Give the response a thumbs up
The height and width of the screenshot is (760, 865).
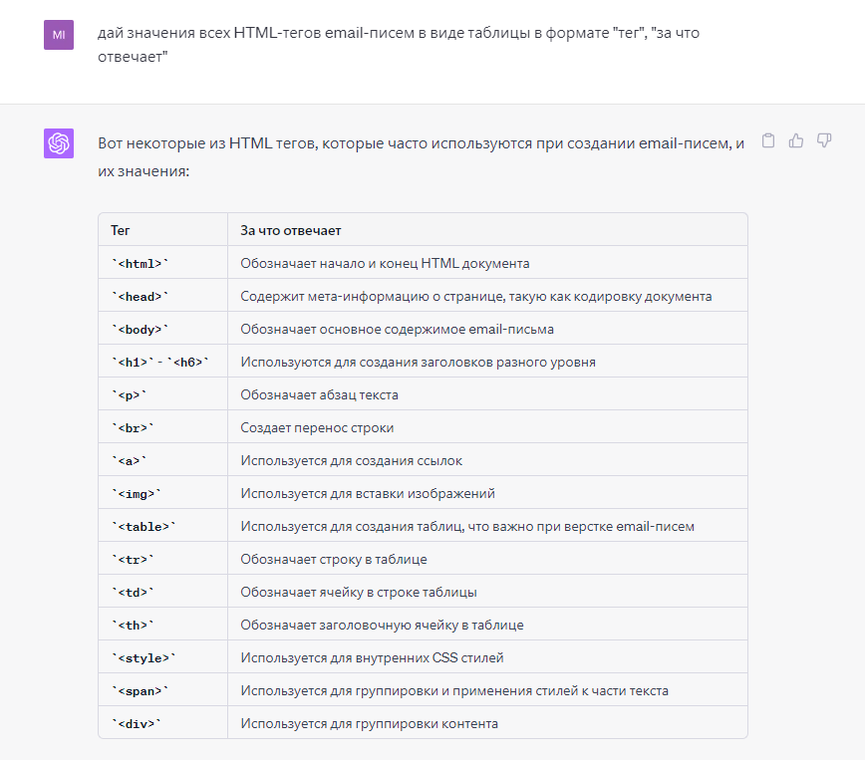795,141
